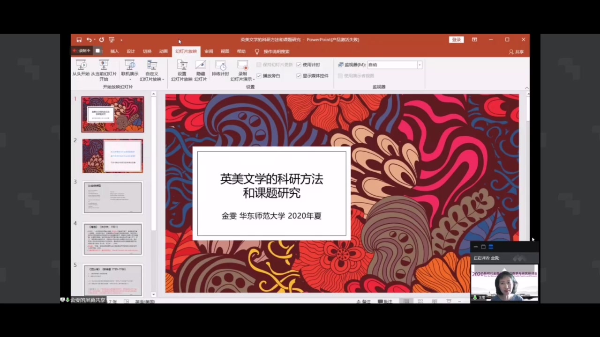
Task: Open the ribbon display options icon
Action: click(474, 40)
